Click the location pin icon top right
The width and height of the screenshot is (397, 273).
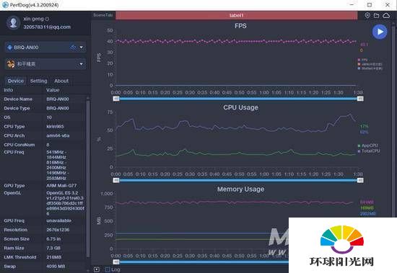[367, 15]
